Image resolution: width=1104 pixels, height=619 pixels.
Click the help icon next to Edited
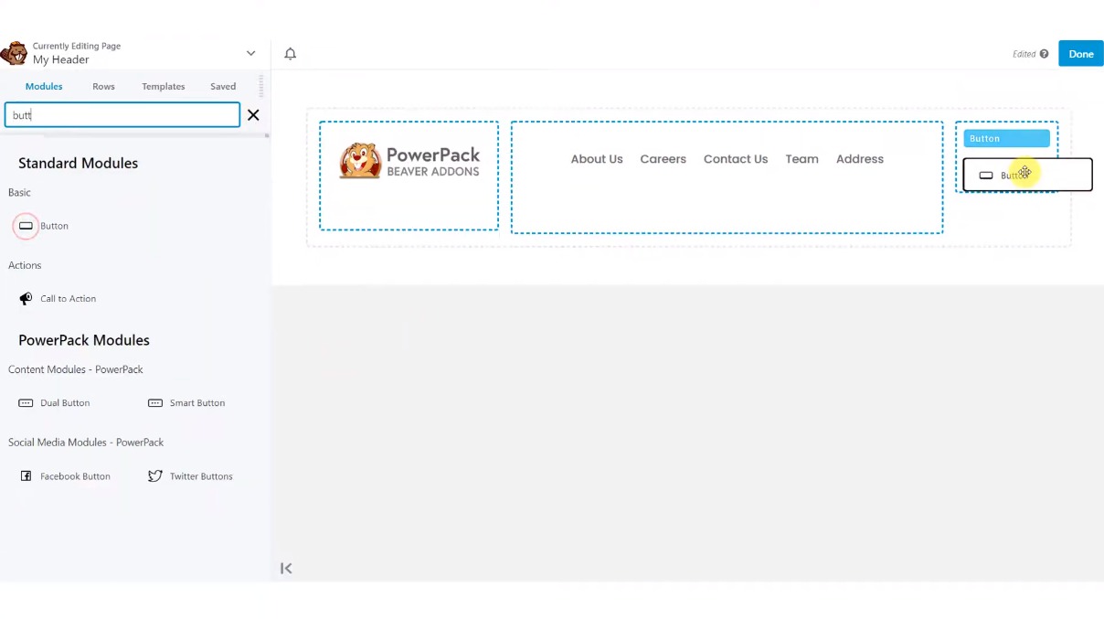point(1044,54)
